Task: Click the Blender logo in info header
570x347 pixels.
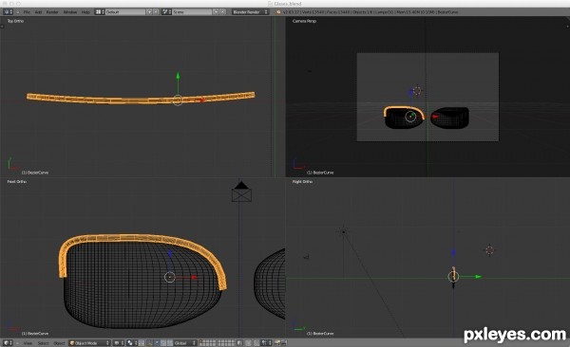Action: (278, 12)
